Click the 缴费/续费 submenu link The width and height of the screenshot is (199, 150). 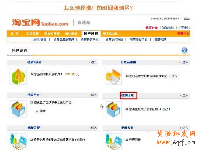coord(40,40)
